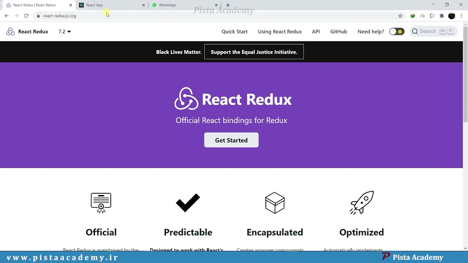The height and width of the screenshot is (263, 468).
Task: Click the Encapsulated heading
Action: click(x=275, y=232)
